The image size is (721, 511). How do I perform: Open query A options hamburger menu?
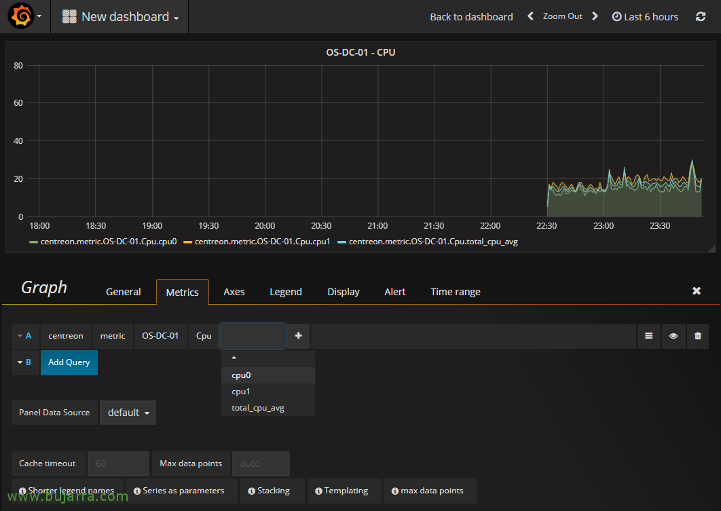click(649, 336)
